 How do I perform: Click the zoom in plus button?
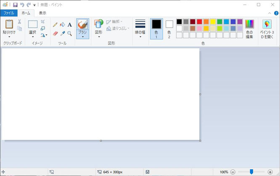tap(270, 172)
